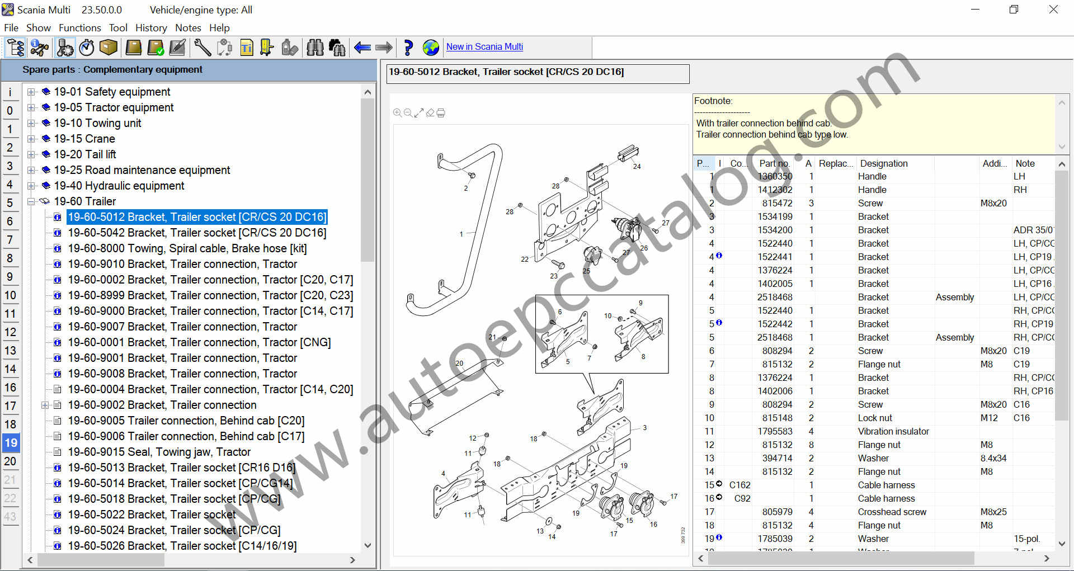Expand the 19-20 Tail lift node
This screenshot has height=571, width=1074.
click(x=31, y=154)
